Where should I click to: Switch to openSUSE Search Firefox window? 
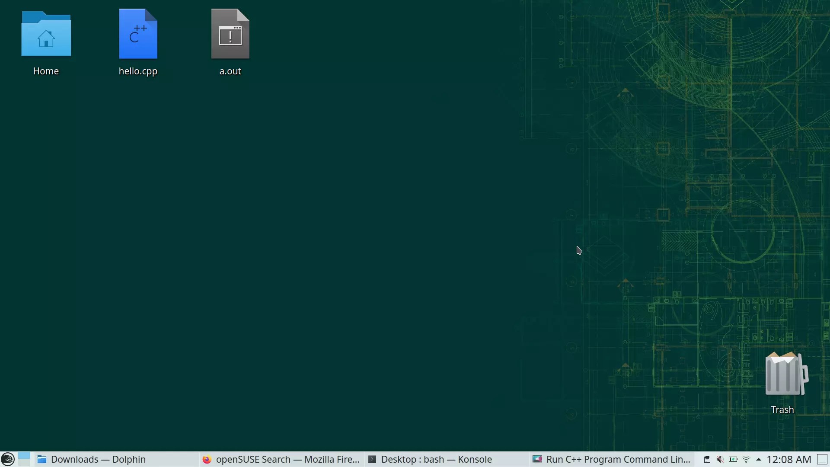click(x=281, y=459)
